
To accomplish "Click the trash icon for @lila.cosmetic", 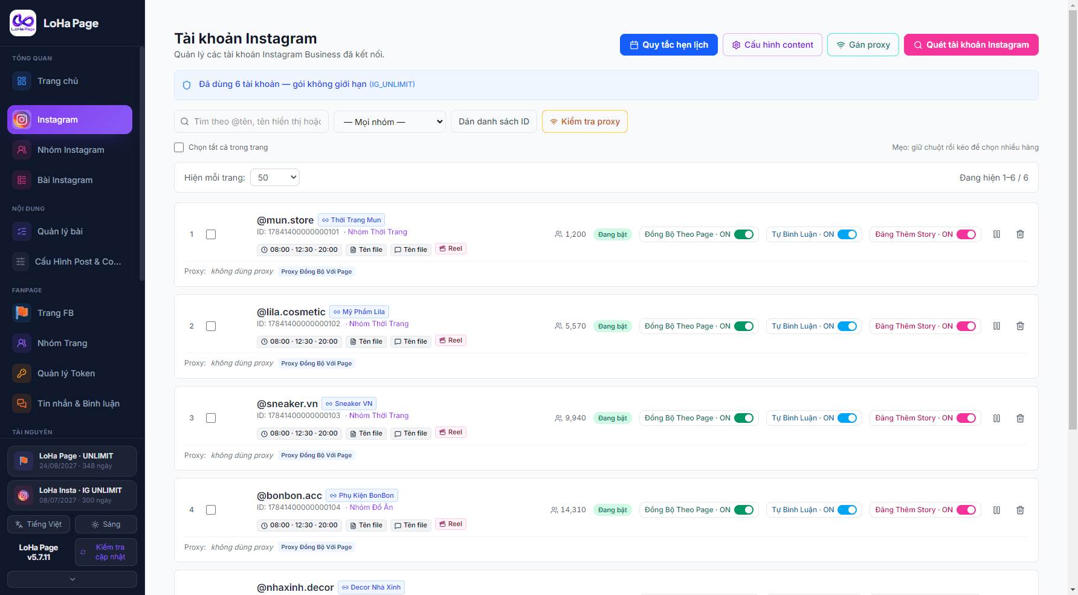I will 1020,326.
